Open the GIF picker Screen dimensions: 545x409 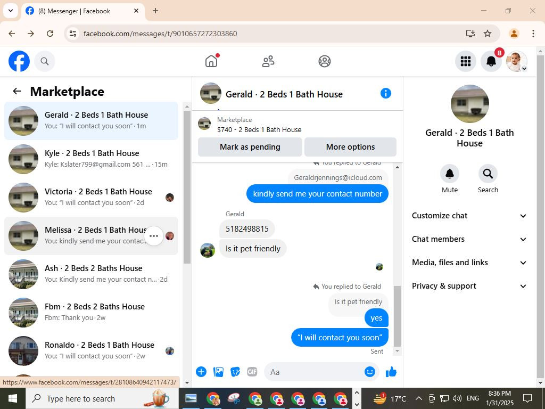[x=252, y=372]
